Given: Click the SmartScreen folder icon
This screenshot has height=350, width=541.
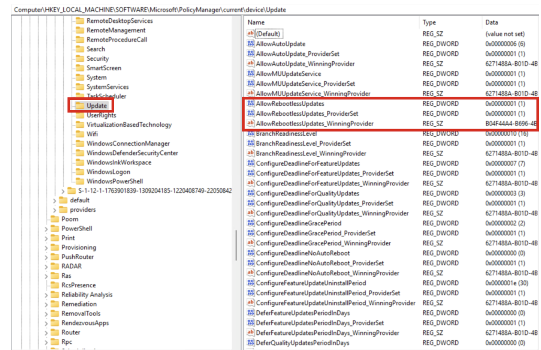Looking at the screenshot, I should click(x=79, y=68).
